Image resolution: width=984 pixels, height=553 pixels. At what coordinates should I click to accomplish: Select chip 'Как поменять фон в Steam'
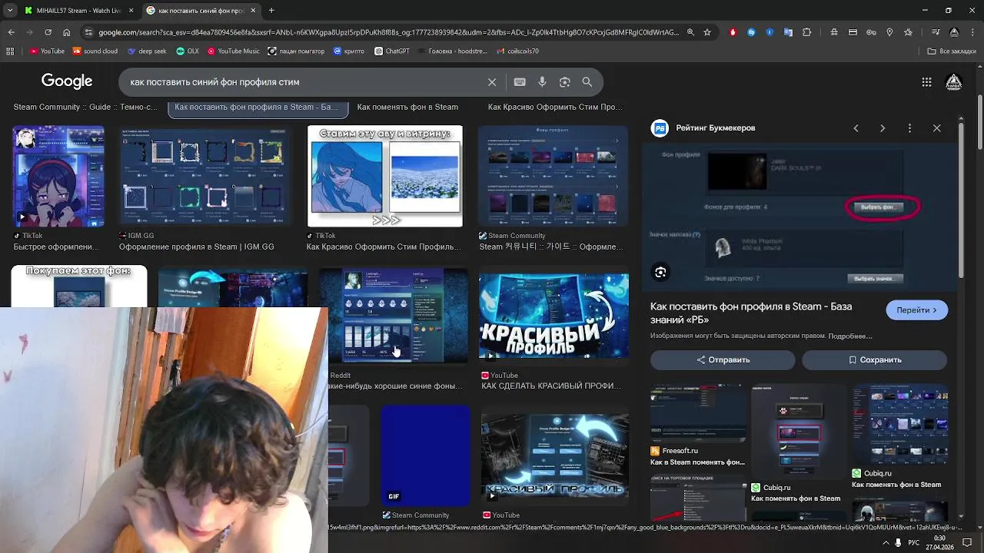coord(407,108)
